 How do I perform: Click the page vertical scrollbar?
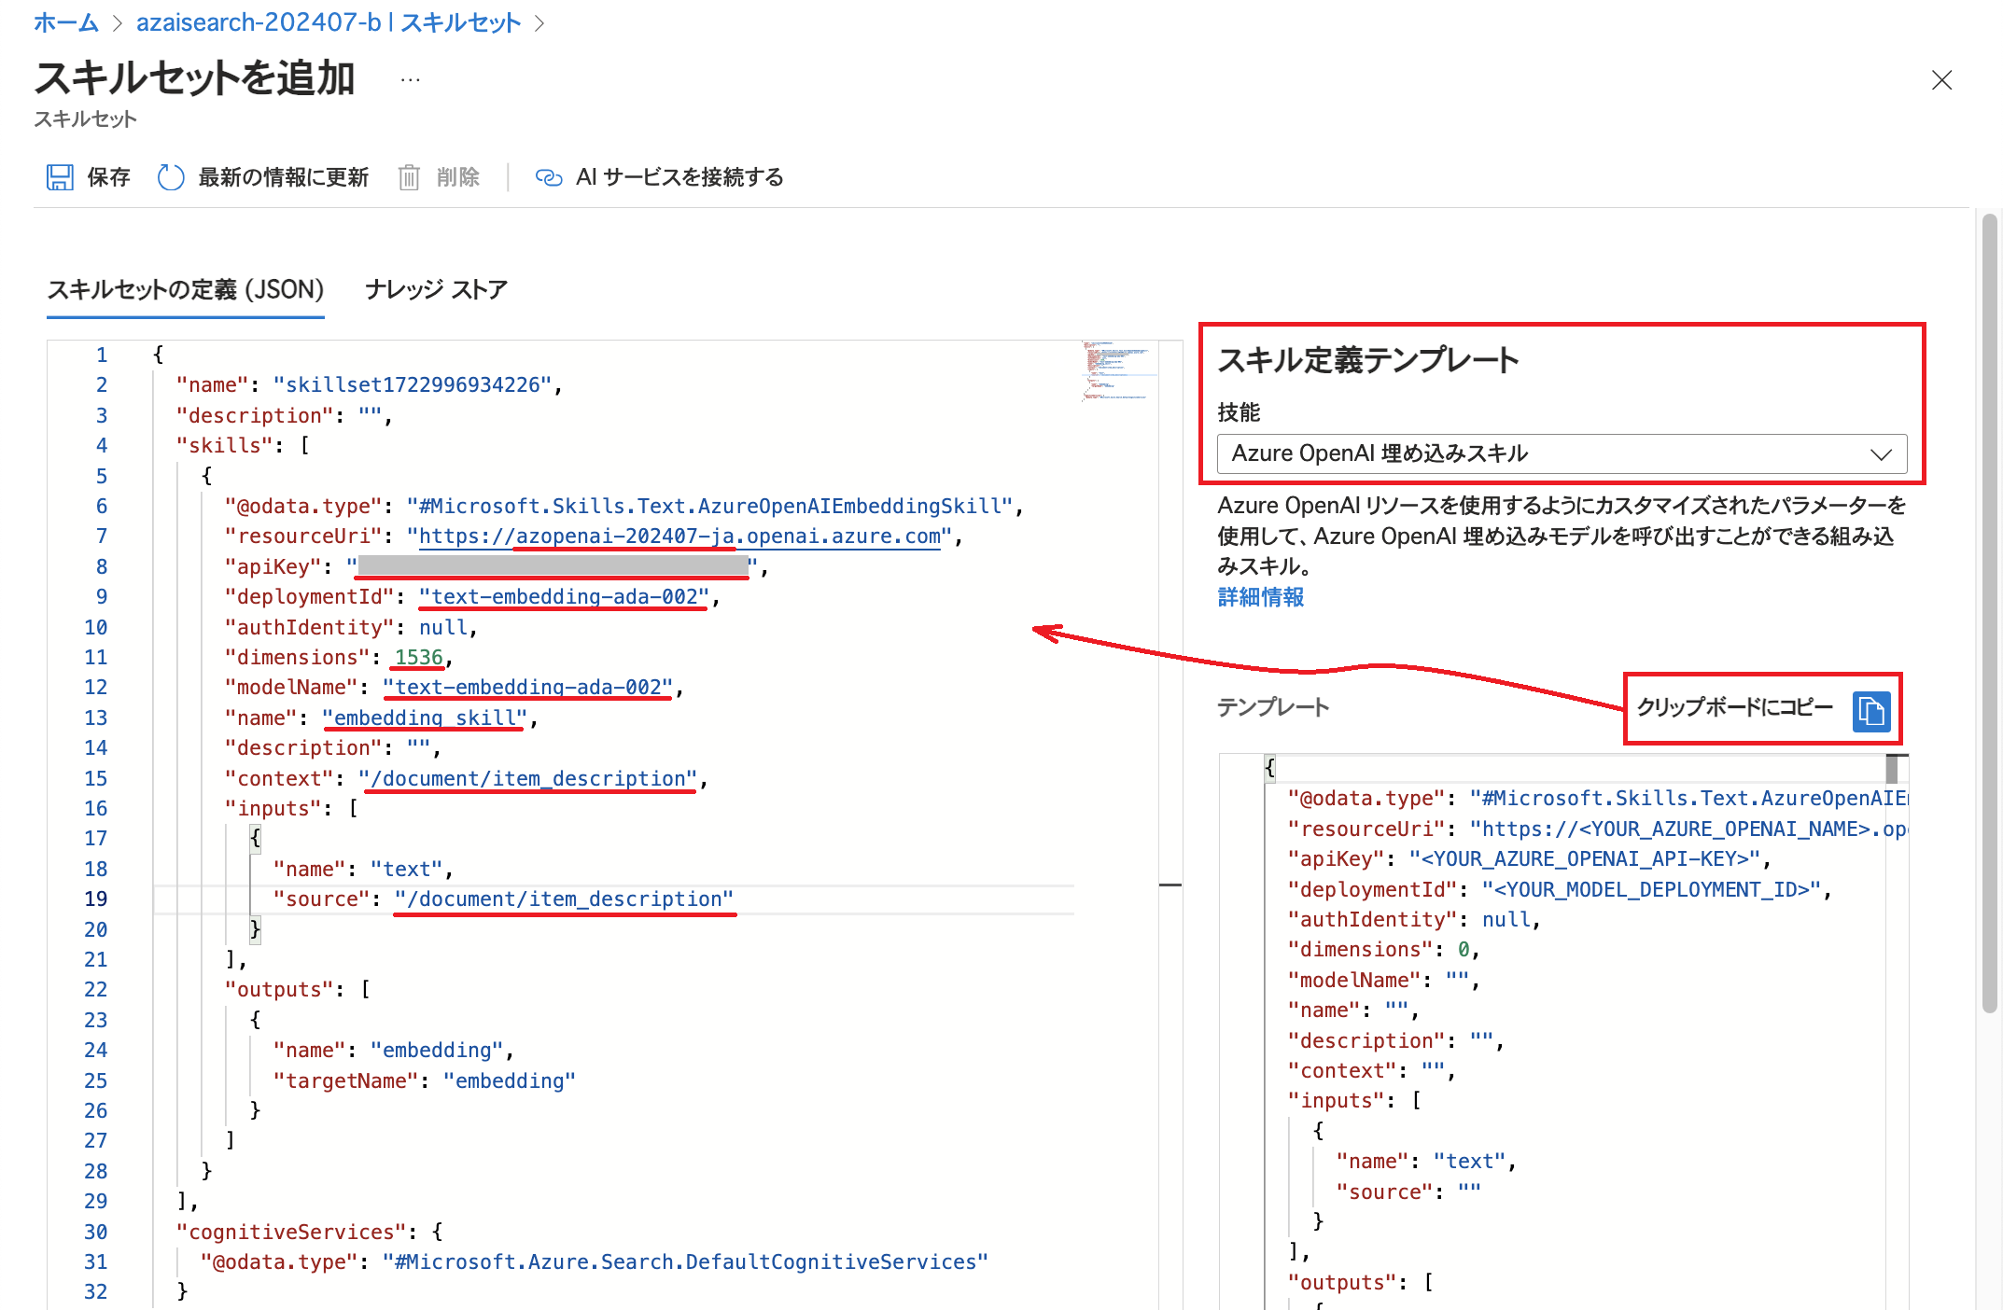click(x=1990, y=612)
